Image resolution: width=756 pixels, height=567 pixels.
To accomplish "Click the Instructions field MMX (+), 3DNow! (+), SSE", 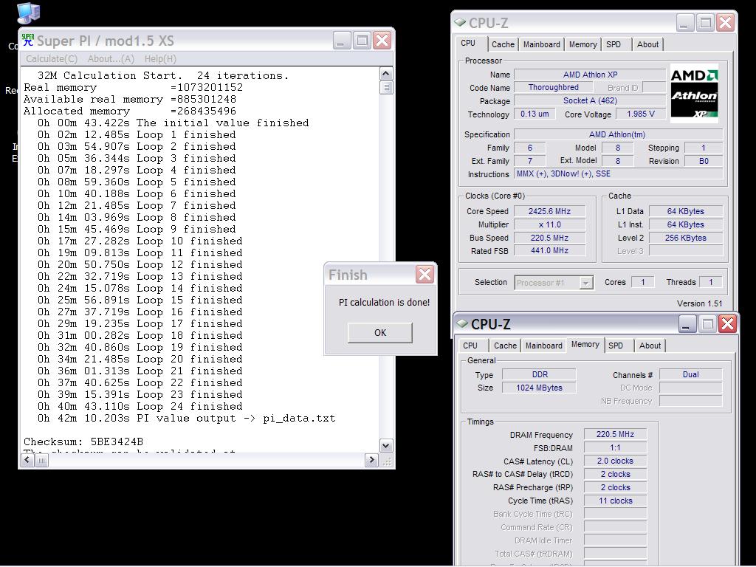I will (619, 174).
